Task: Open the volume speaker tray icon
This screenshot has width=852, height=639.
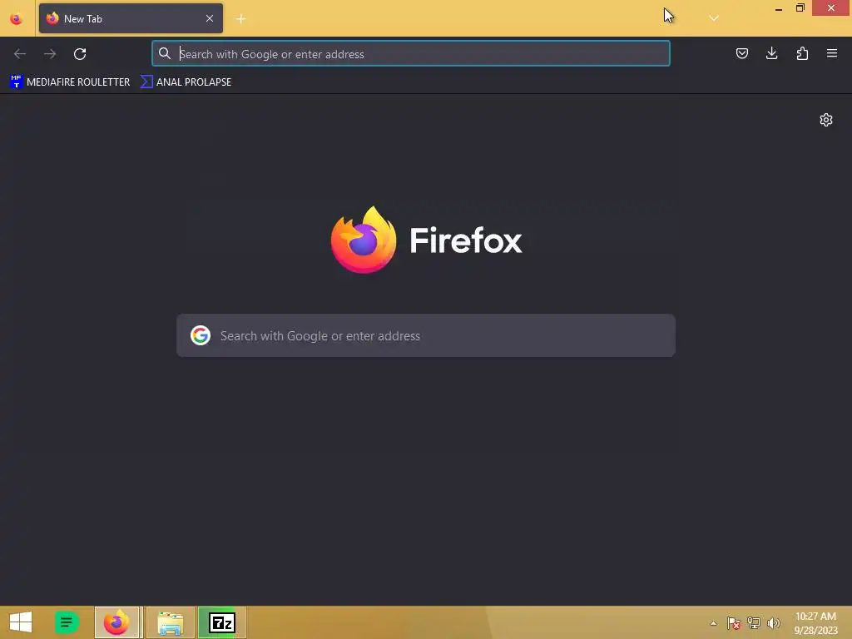Action: click(x=774, y=622)
